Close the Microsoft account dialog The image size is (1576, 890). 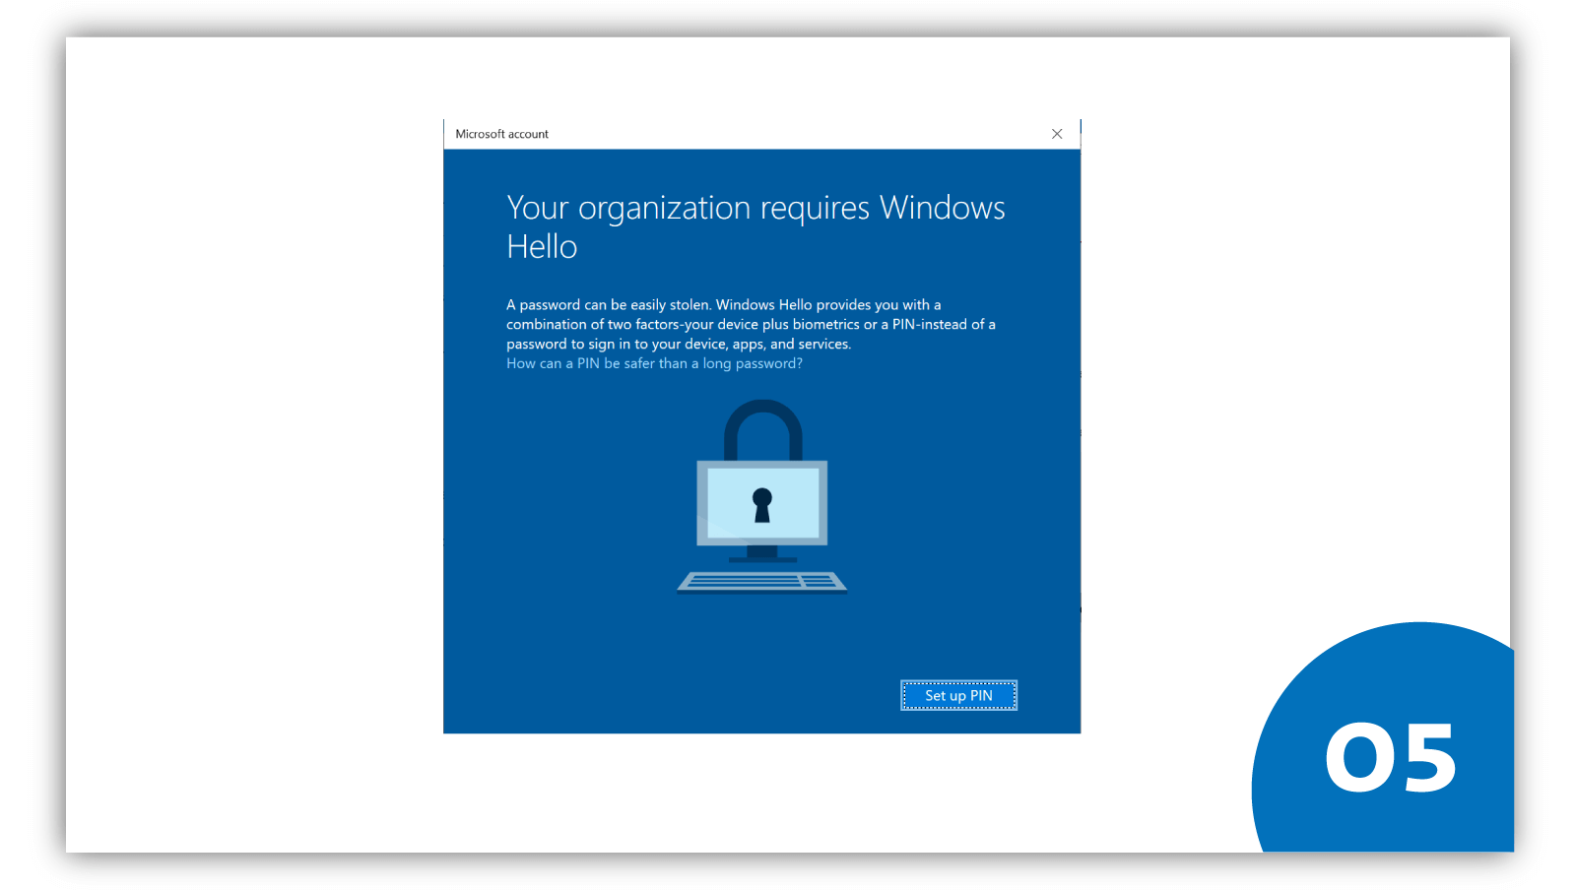[1057, 134]
